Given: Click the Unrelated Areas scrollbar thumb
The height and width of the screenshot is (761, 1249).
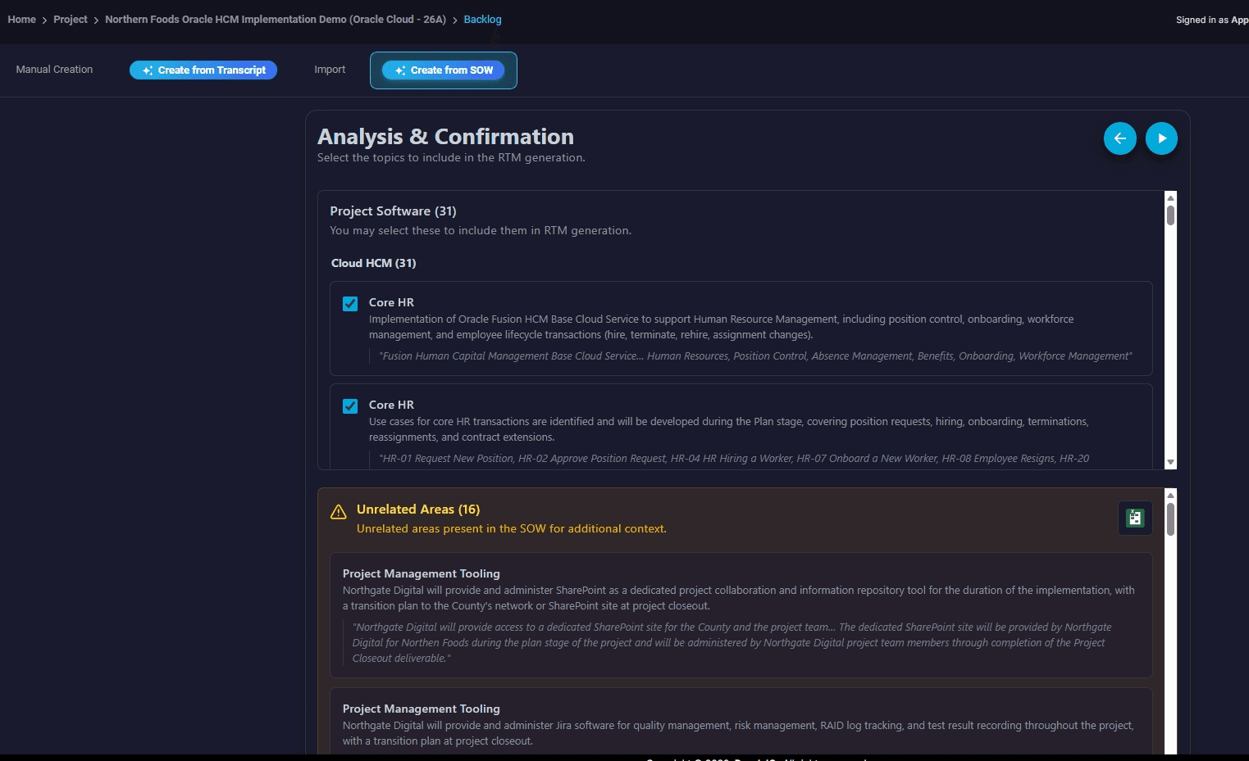Looking at the screenshot, I should click(1170, 519).
